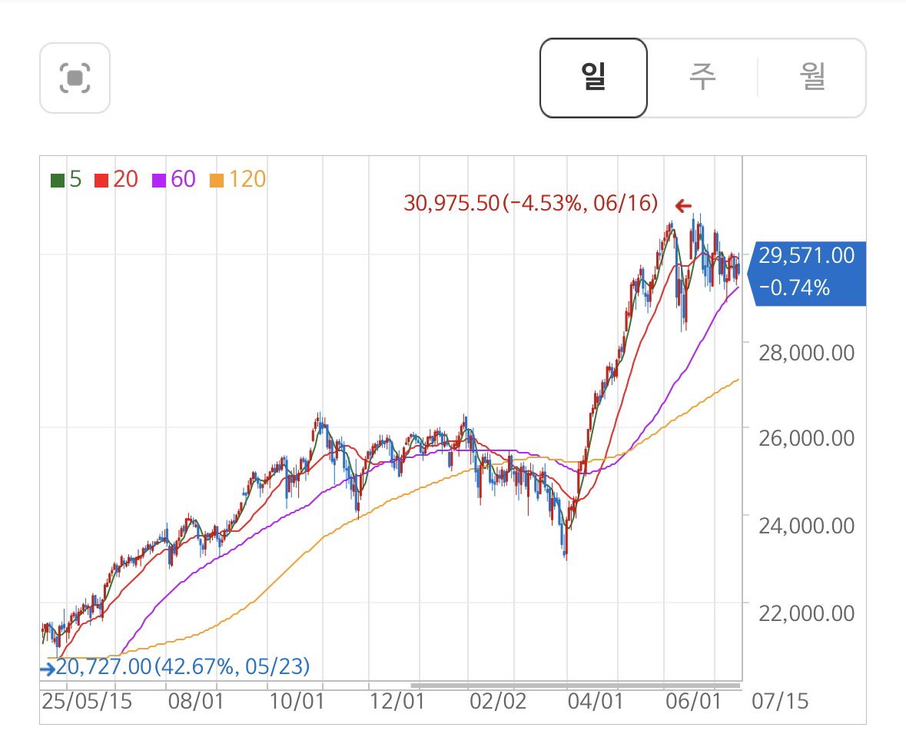Click the red high-price arrow marker

(683, 205)
